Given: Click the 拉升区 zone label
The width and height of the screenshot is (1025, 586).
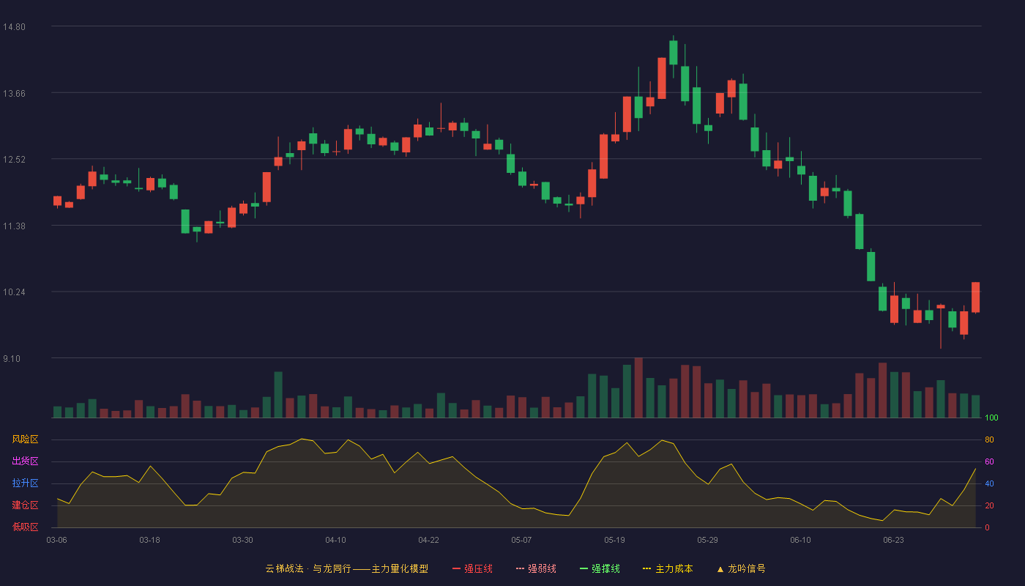Looking at the screenshot, I should click(25, 483).
